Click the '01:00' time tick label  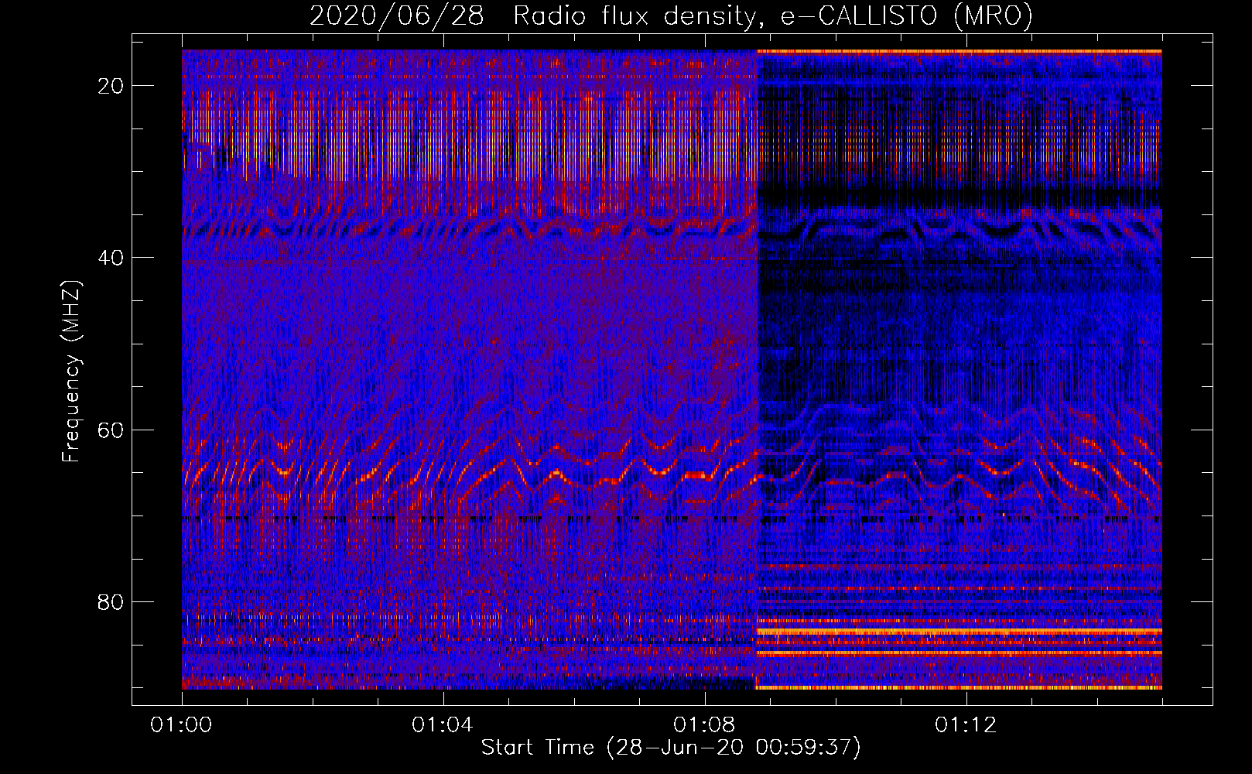click(x=182, y=725)
